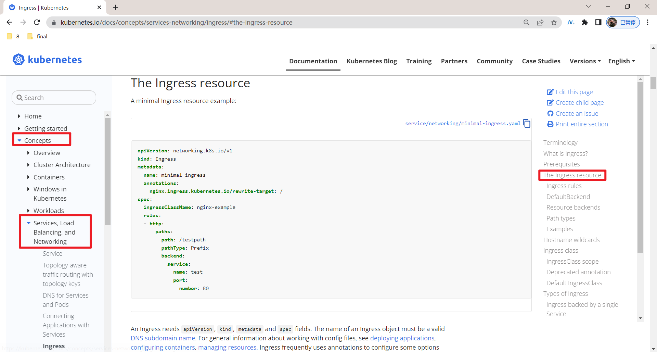The image size is (657, 352).
Task: Click Edit this page
Action: [x=570, y=92]
